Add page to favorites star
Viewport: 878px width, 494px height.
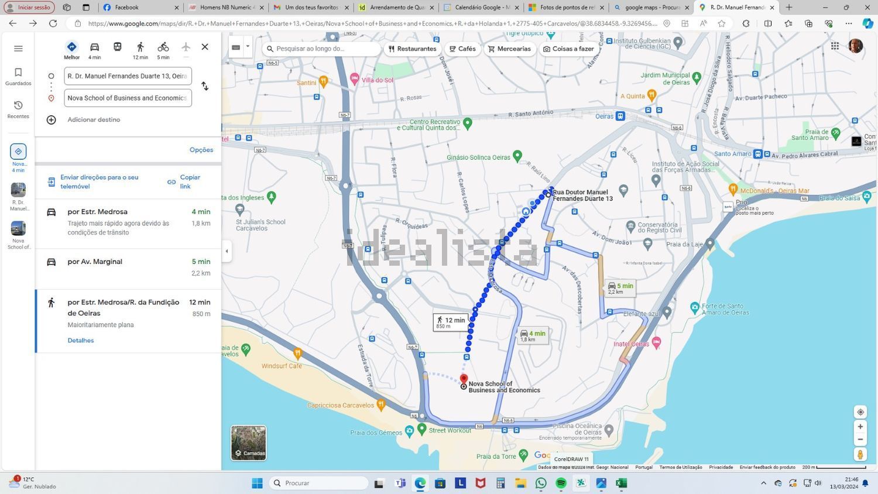click(x=722, y=23)
